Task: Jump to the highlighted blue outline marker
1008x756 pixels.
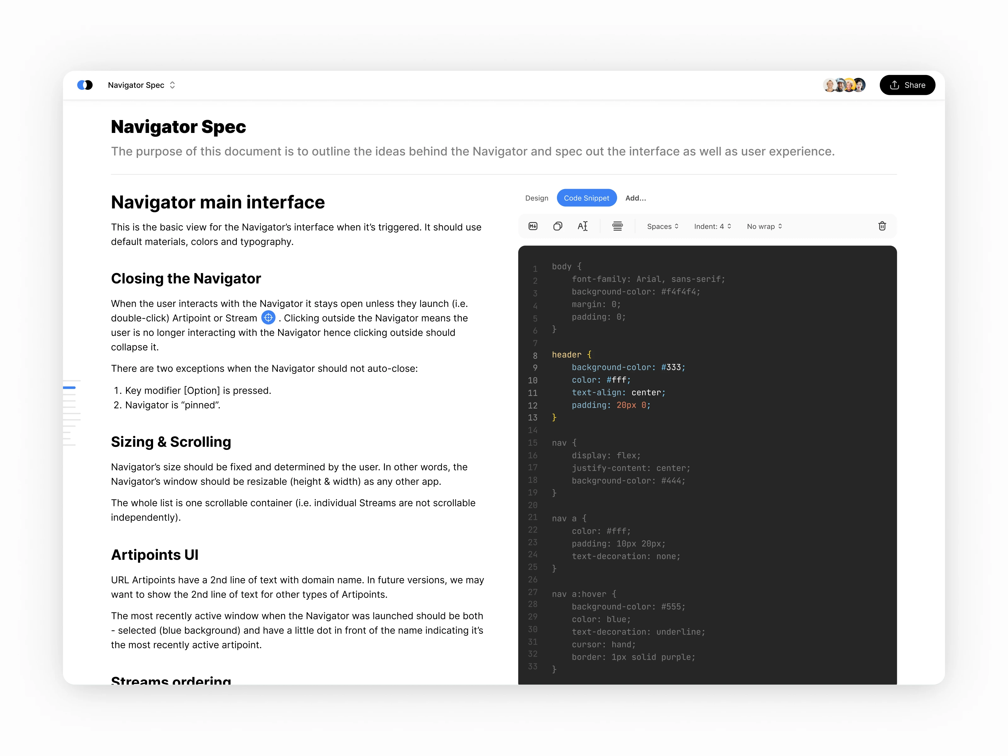Action: click(x=69, y=387)
